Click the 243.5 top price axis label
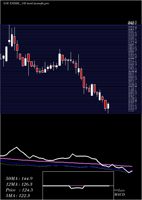Viewport: 142px width, 200px height. click(x=132, y=23)
